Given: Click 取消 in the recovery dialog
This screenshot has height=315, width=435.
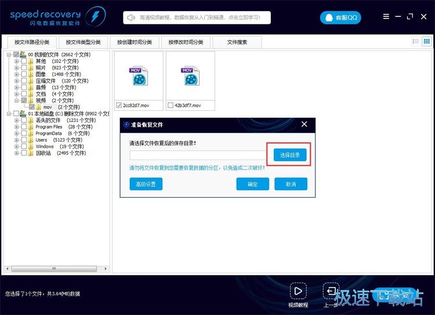Looking at the screenshot, I should (291, 184).
